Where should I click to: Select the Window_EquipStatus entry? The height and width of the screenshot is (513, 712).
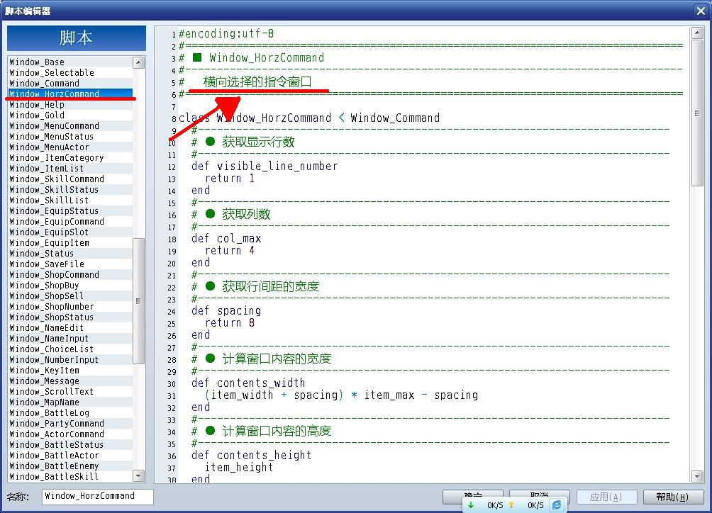tap(70, 211)
